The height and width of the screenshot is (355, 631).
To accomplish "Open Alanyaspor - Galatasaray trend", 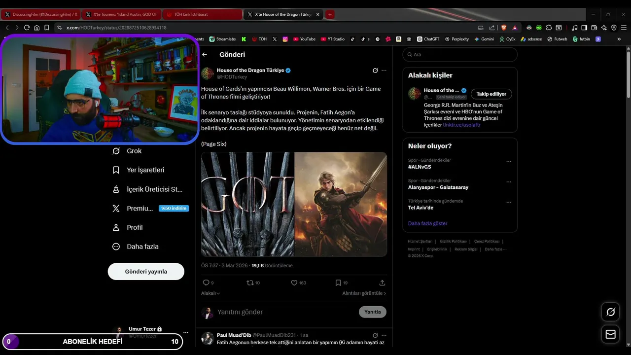I will click(438, 187).
